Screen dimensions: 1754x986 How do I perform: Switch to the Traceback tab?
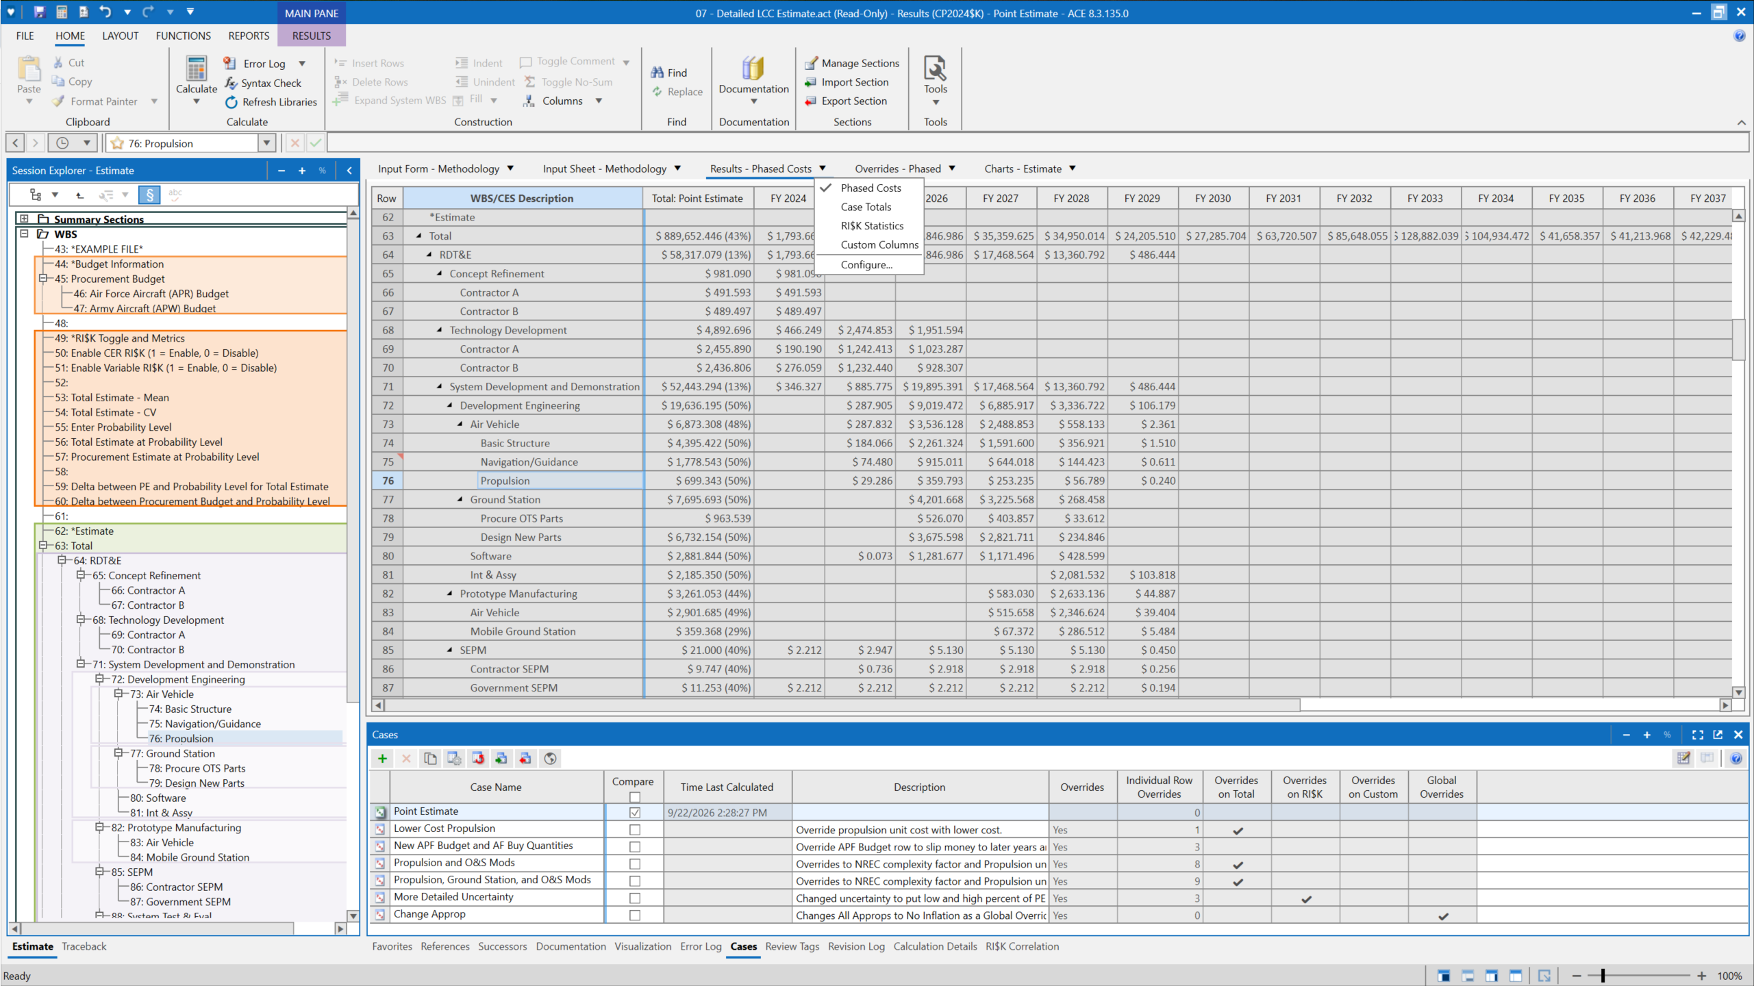[84, 946]
